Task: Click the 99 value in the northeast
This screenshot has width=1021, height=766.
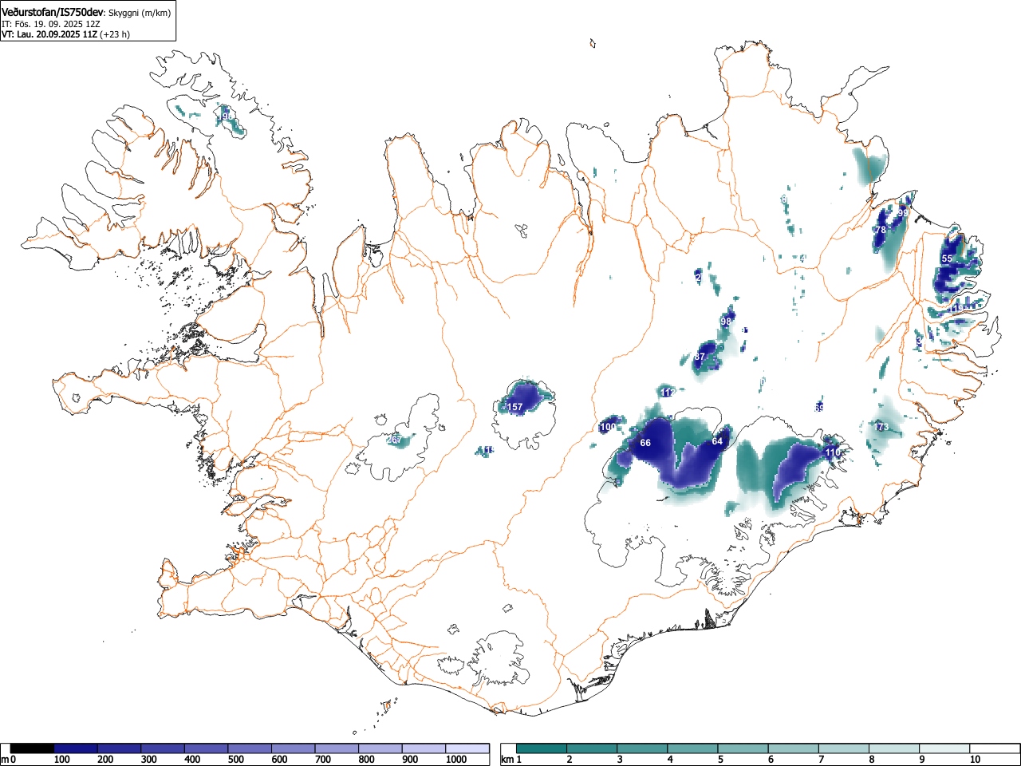Action: point(902,214)
